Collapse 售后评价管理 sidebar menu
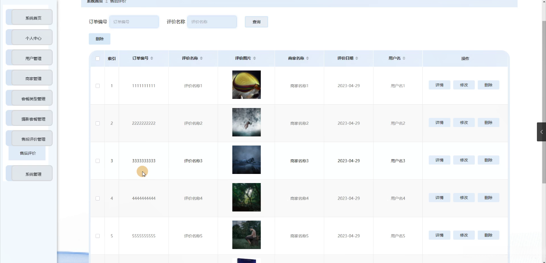 29,138
